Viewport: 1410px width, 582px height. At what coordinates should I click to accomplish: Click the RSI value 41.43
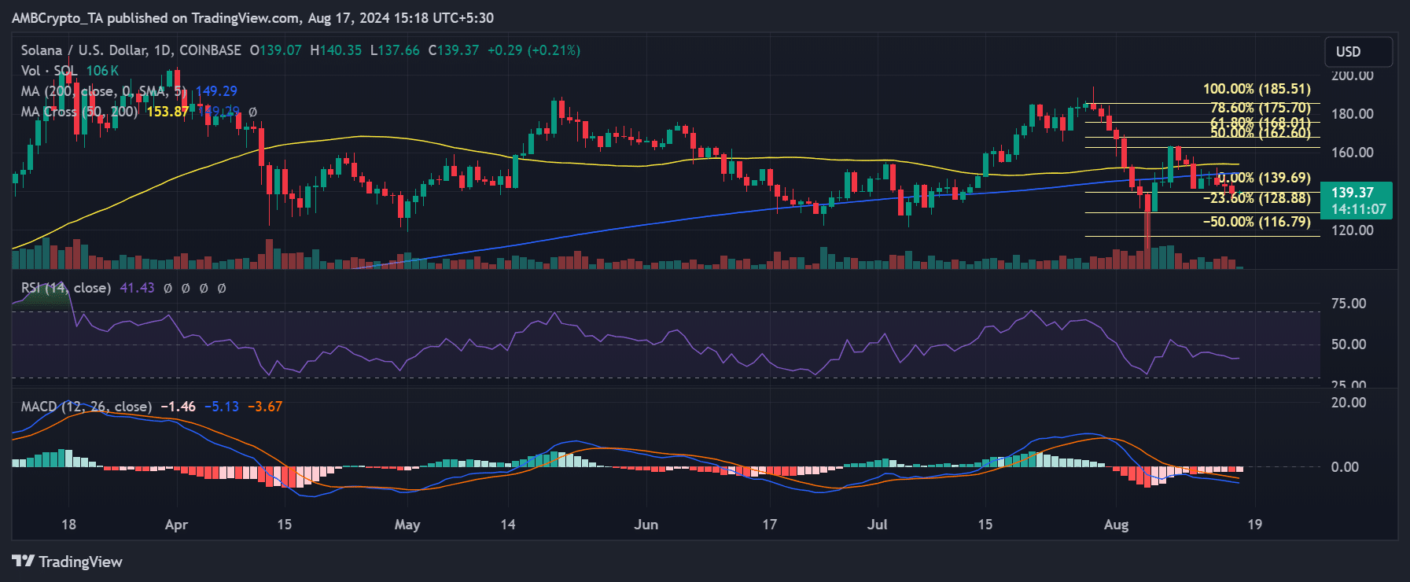tap(137, 288)
